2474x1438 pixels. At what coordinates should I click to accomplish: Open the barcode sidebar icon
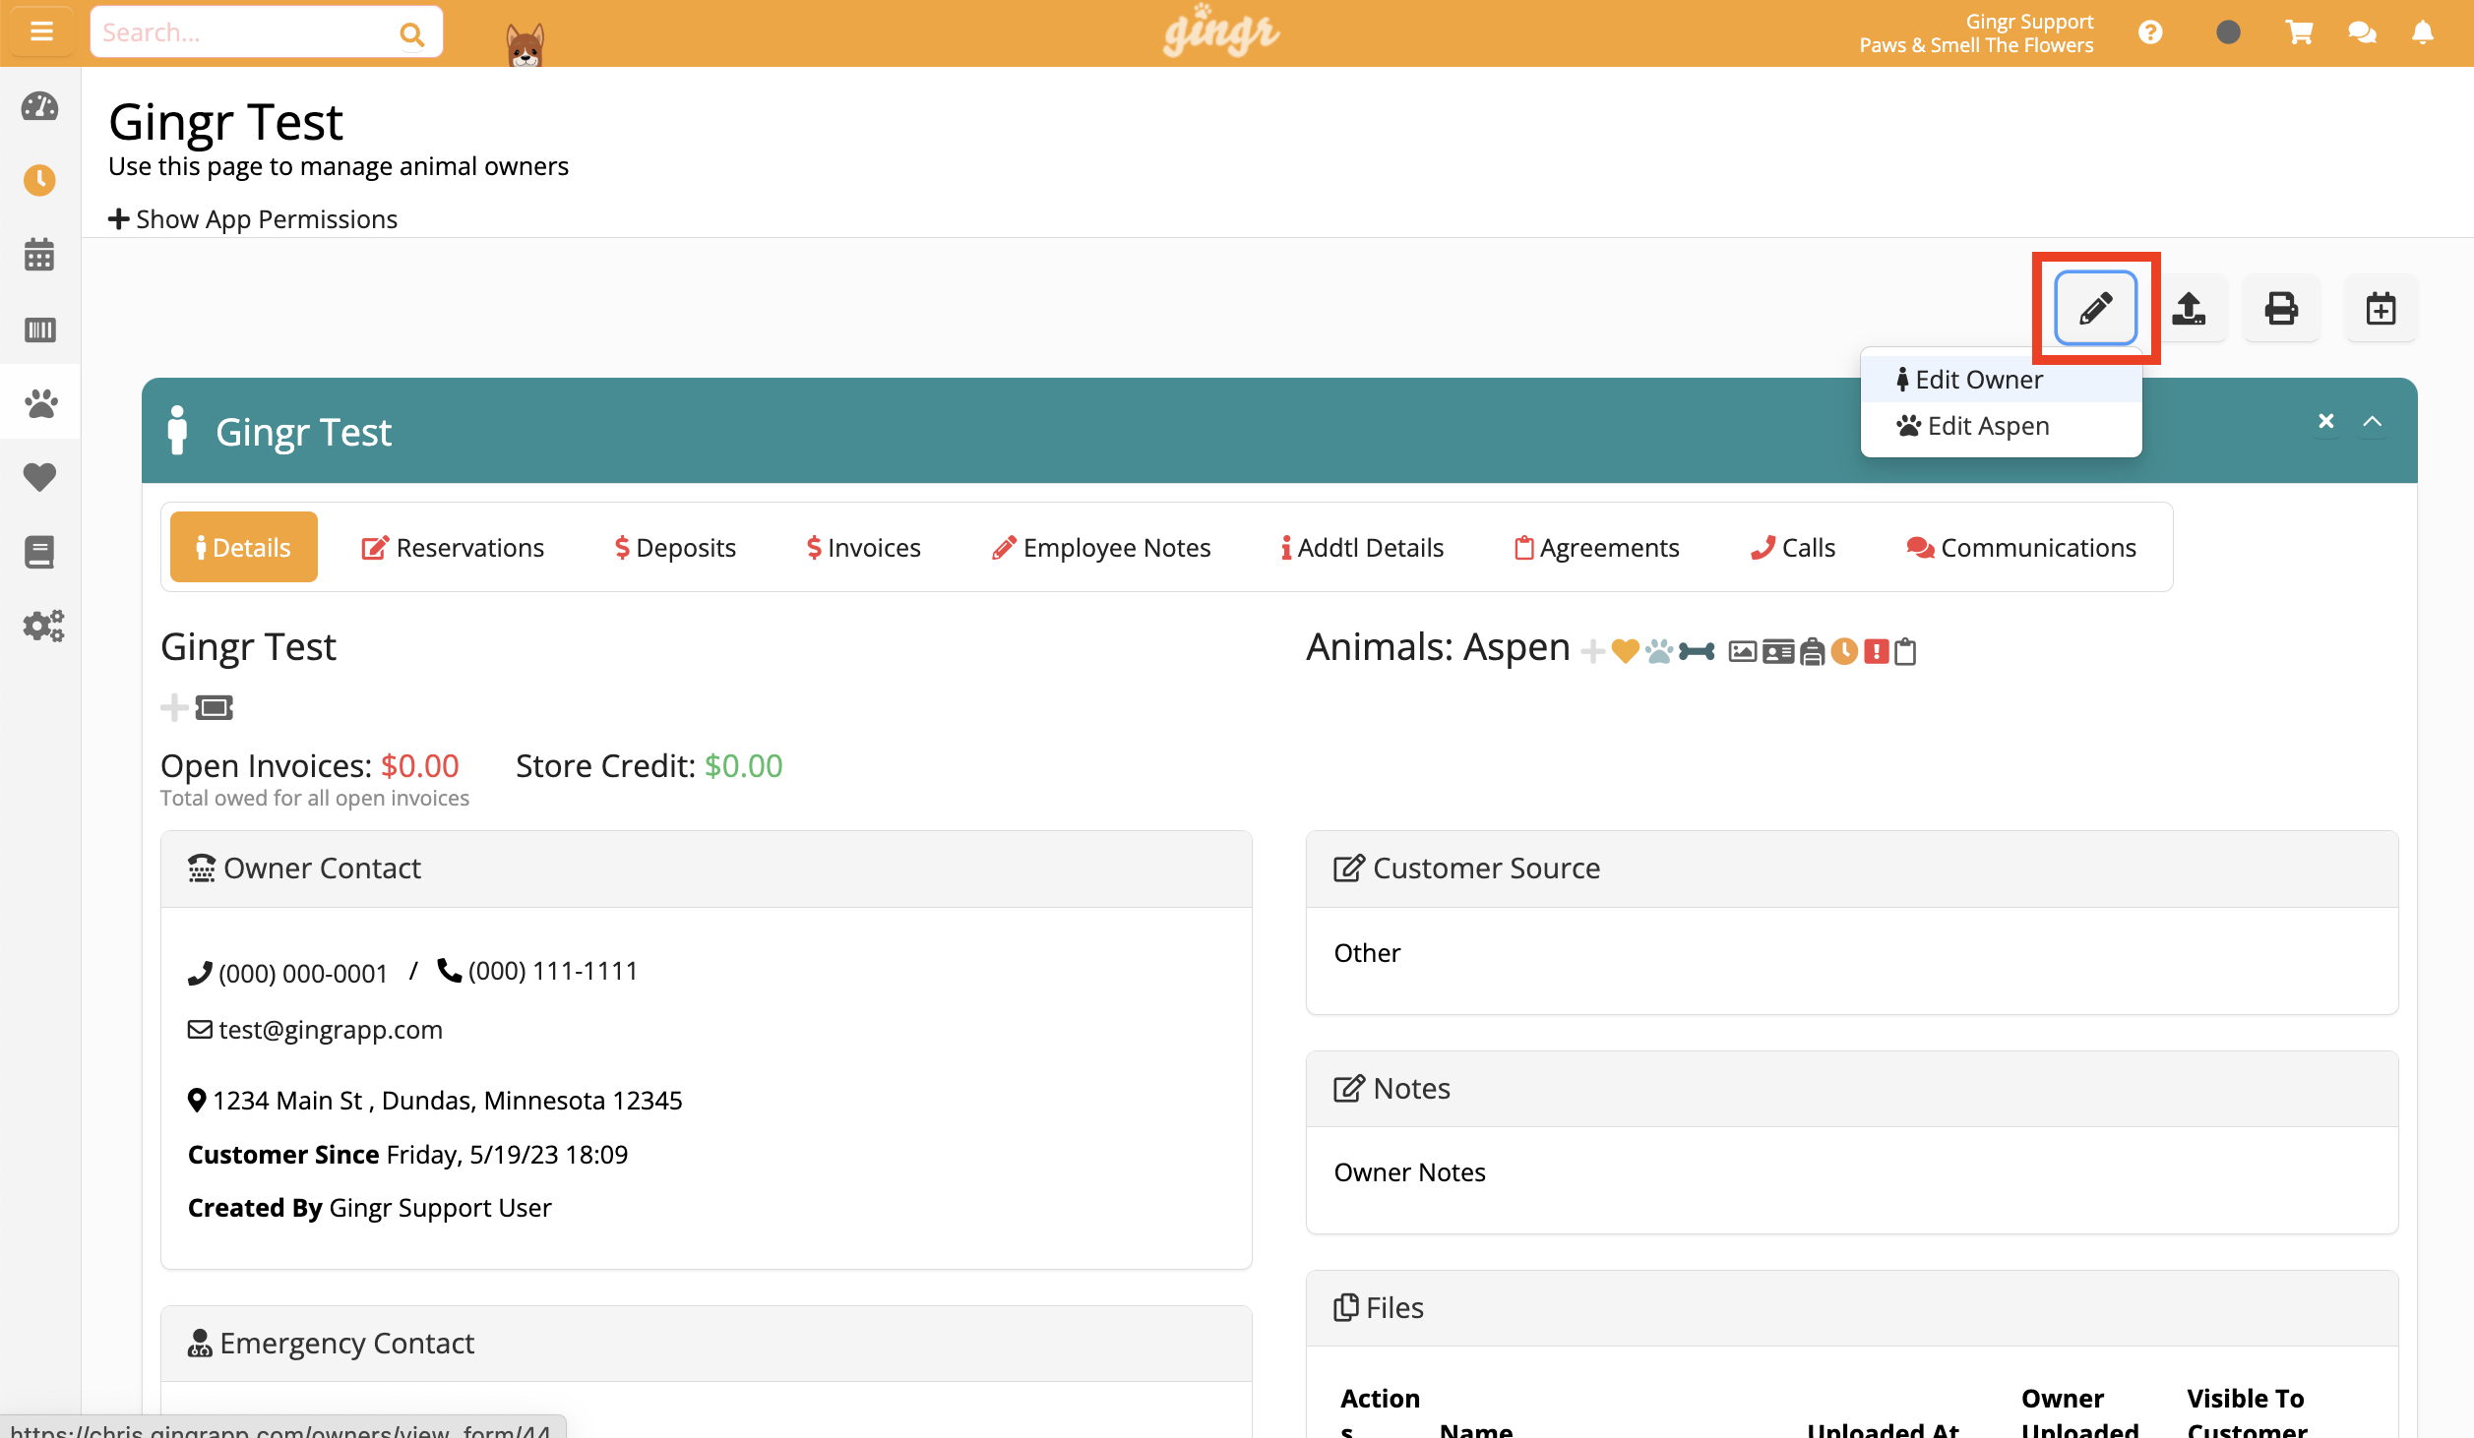39,330
